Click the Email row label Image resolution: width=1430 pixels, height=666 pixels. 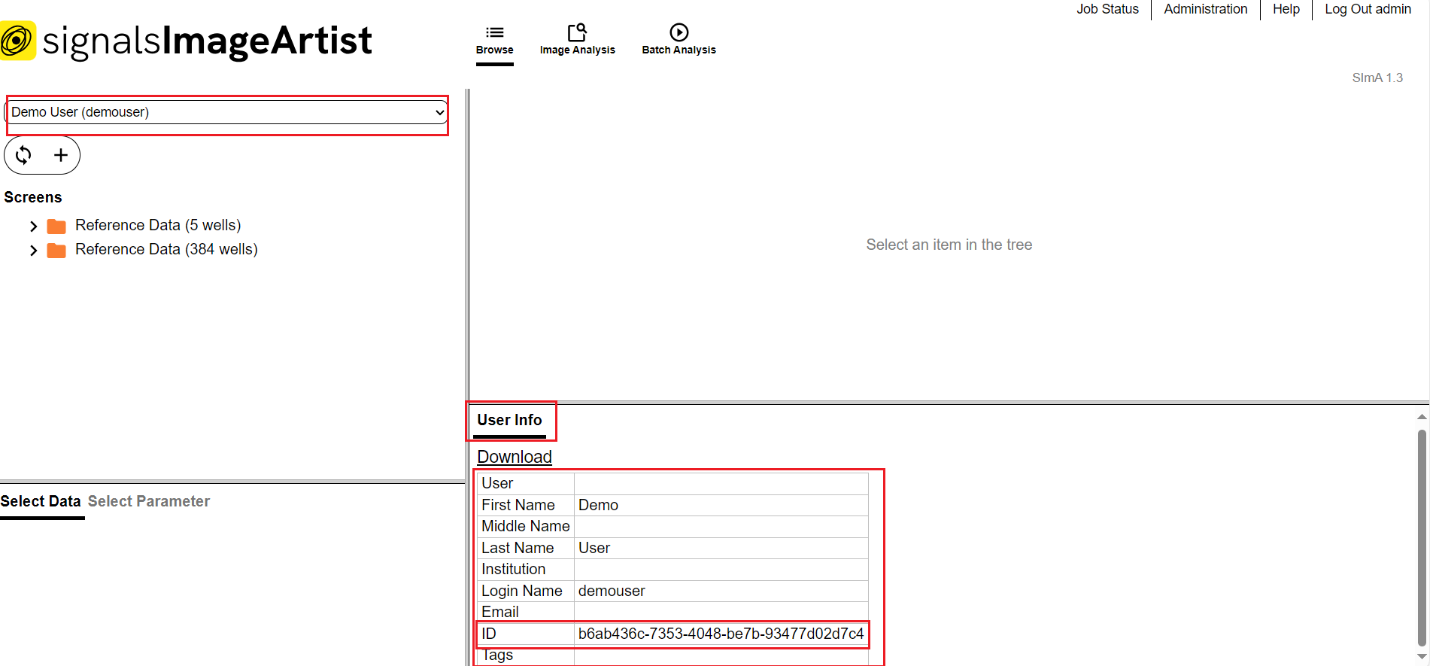coord(500,612)
